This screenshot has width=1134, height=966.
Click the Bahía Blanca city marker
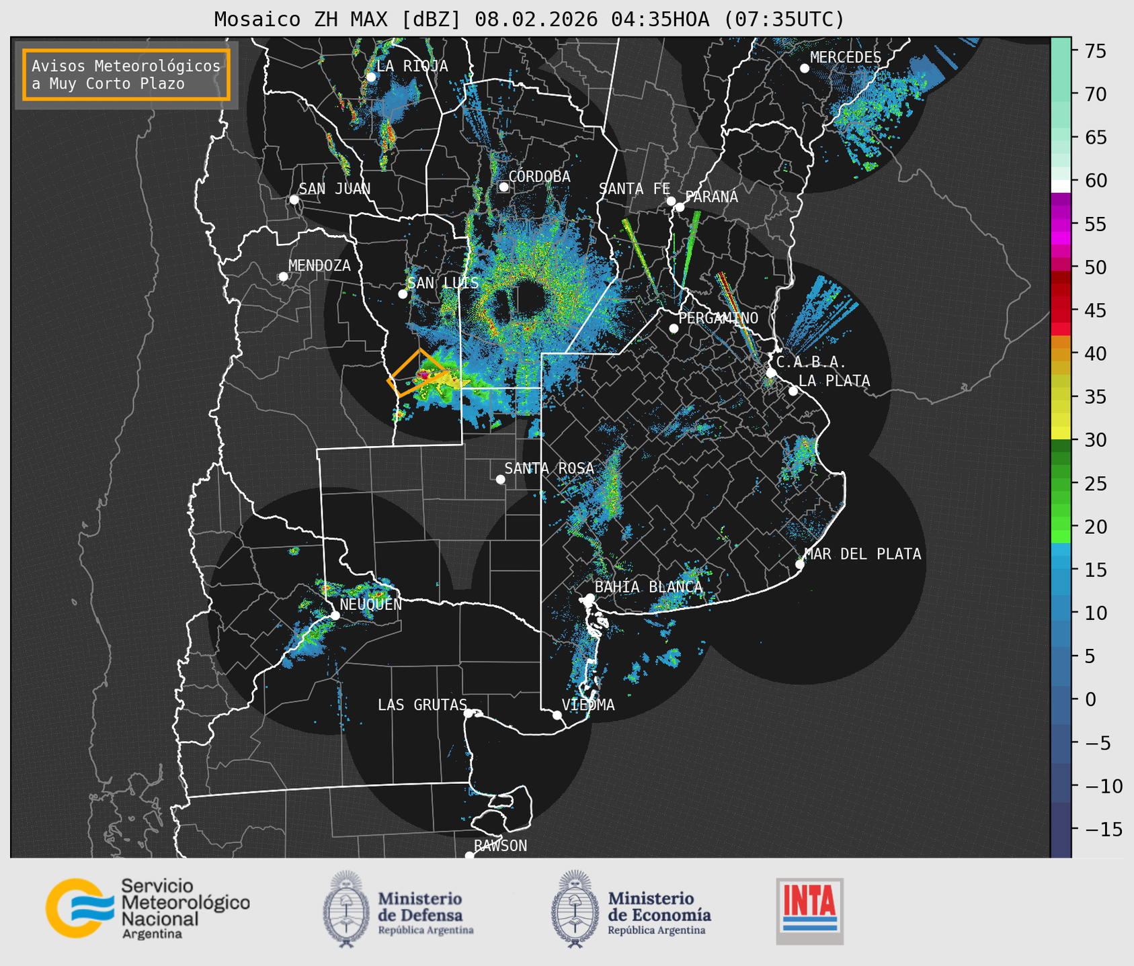coord(590,598)
